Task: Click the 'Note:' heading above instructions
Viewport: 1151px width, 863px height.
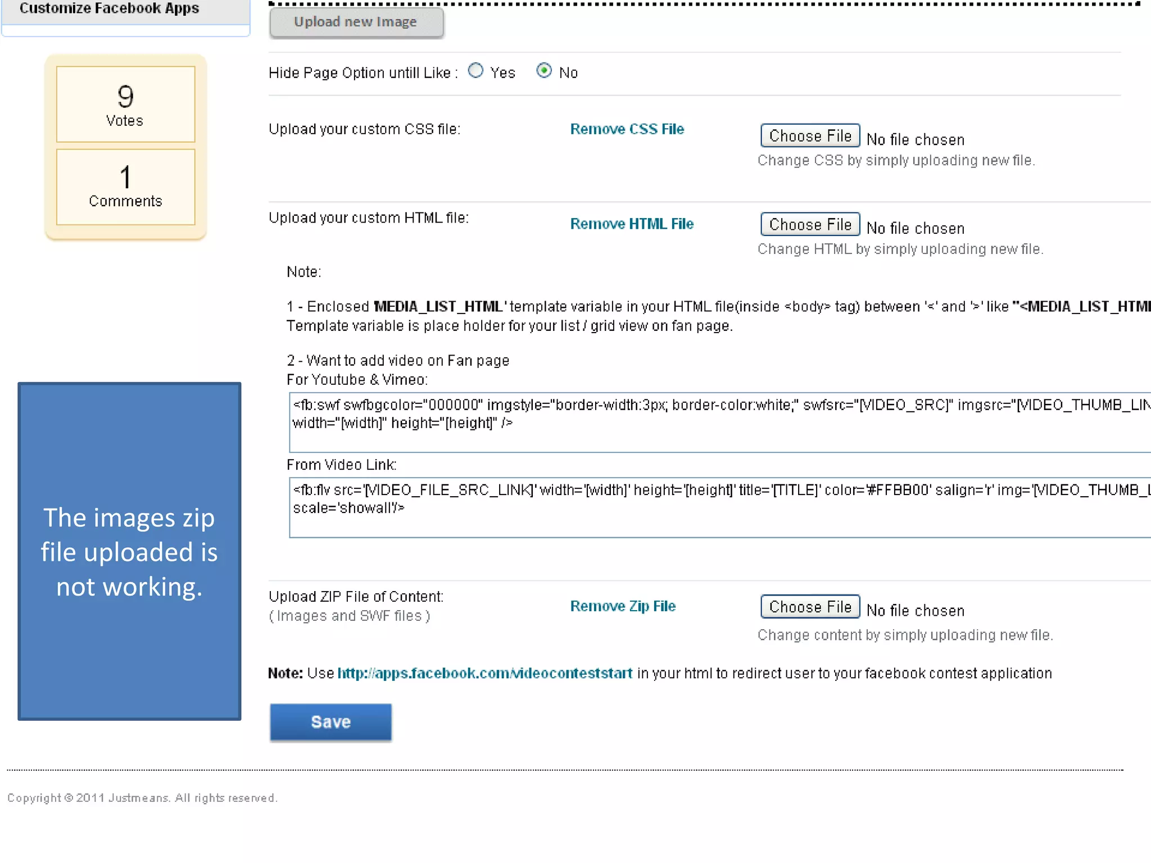Action: (303, 272)
